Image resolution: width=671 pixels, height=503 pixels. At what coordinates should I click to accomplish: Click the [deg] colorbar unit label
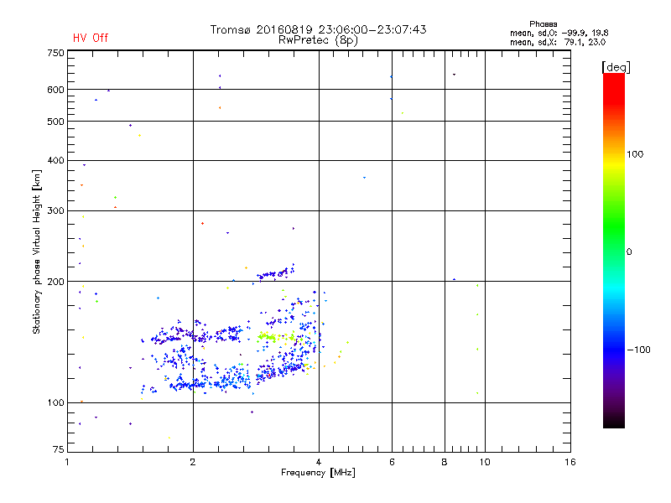click(x=616, y=67)
